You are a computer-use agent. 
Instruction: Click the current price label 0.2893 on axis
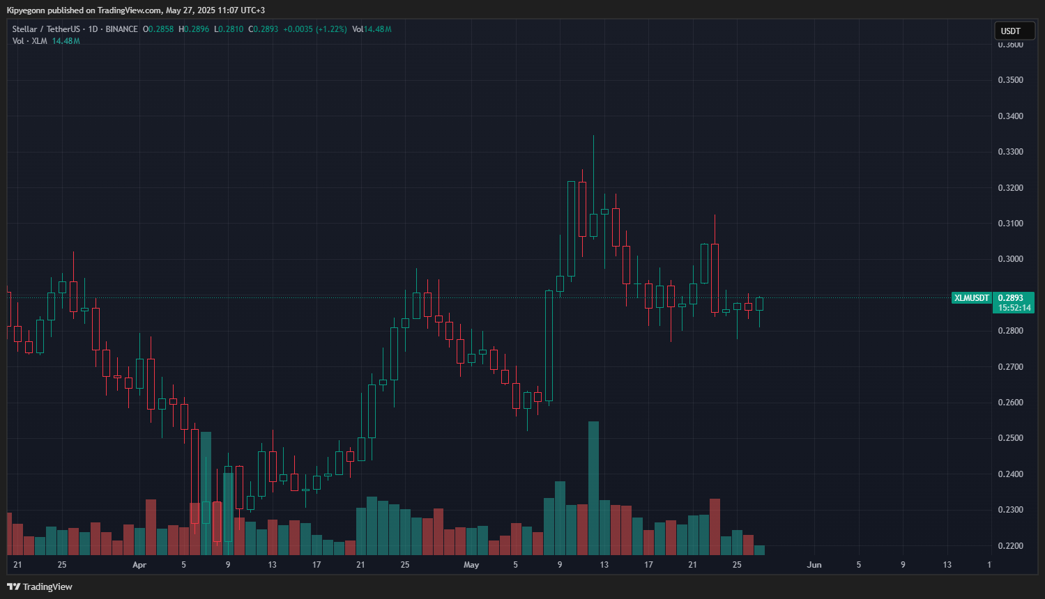coord(1011,298)
